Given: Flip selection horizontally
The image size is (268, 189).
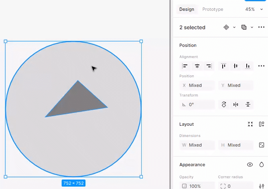Looking at the screenshot, I should coord(236,105).
